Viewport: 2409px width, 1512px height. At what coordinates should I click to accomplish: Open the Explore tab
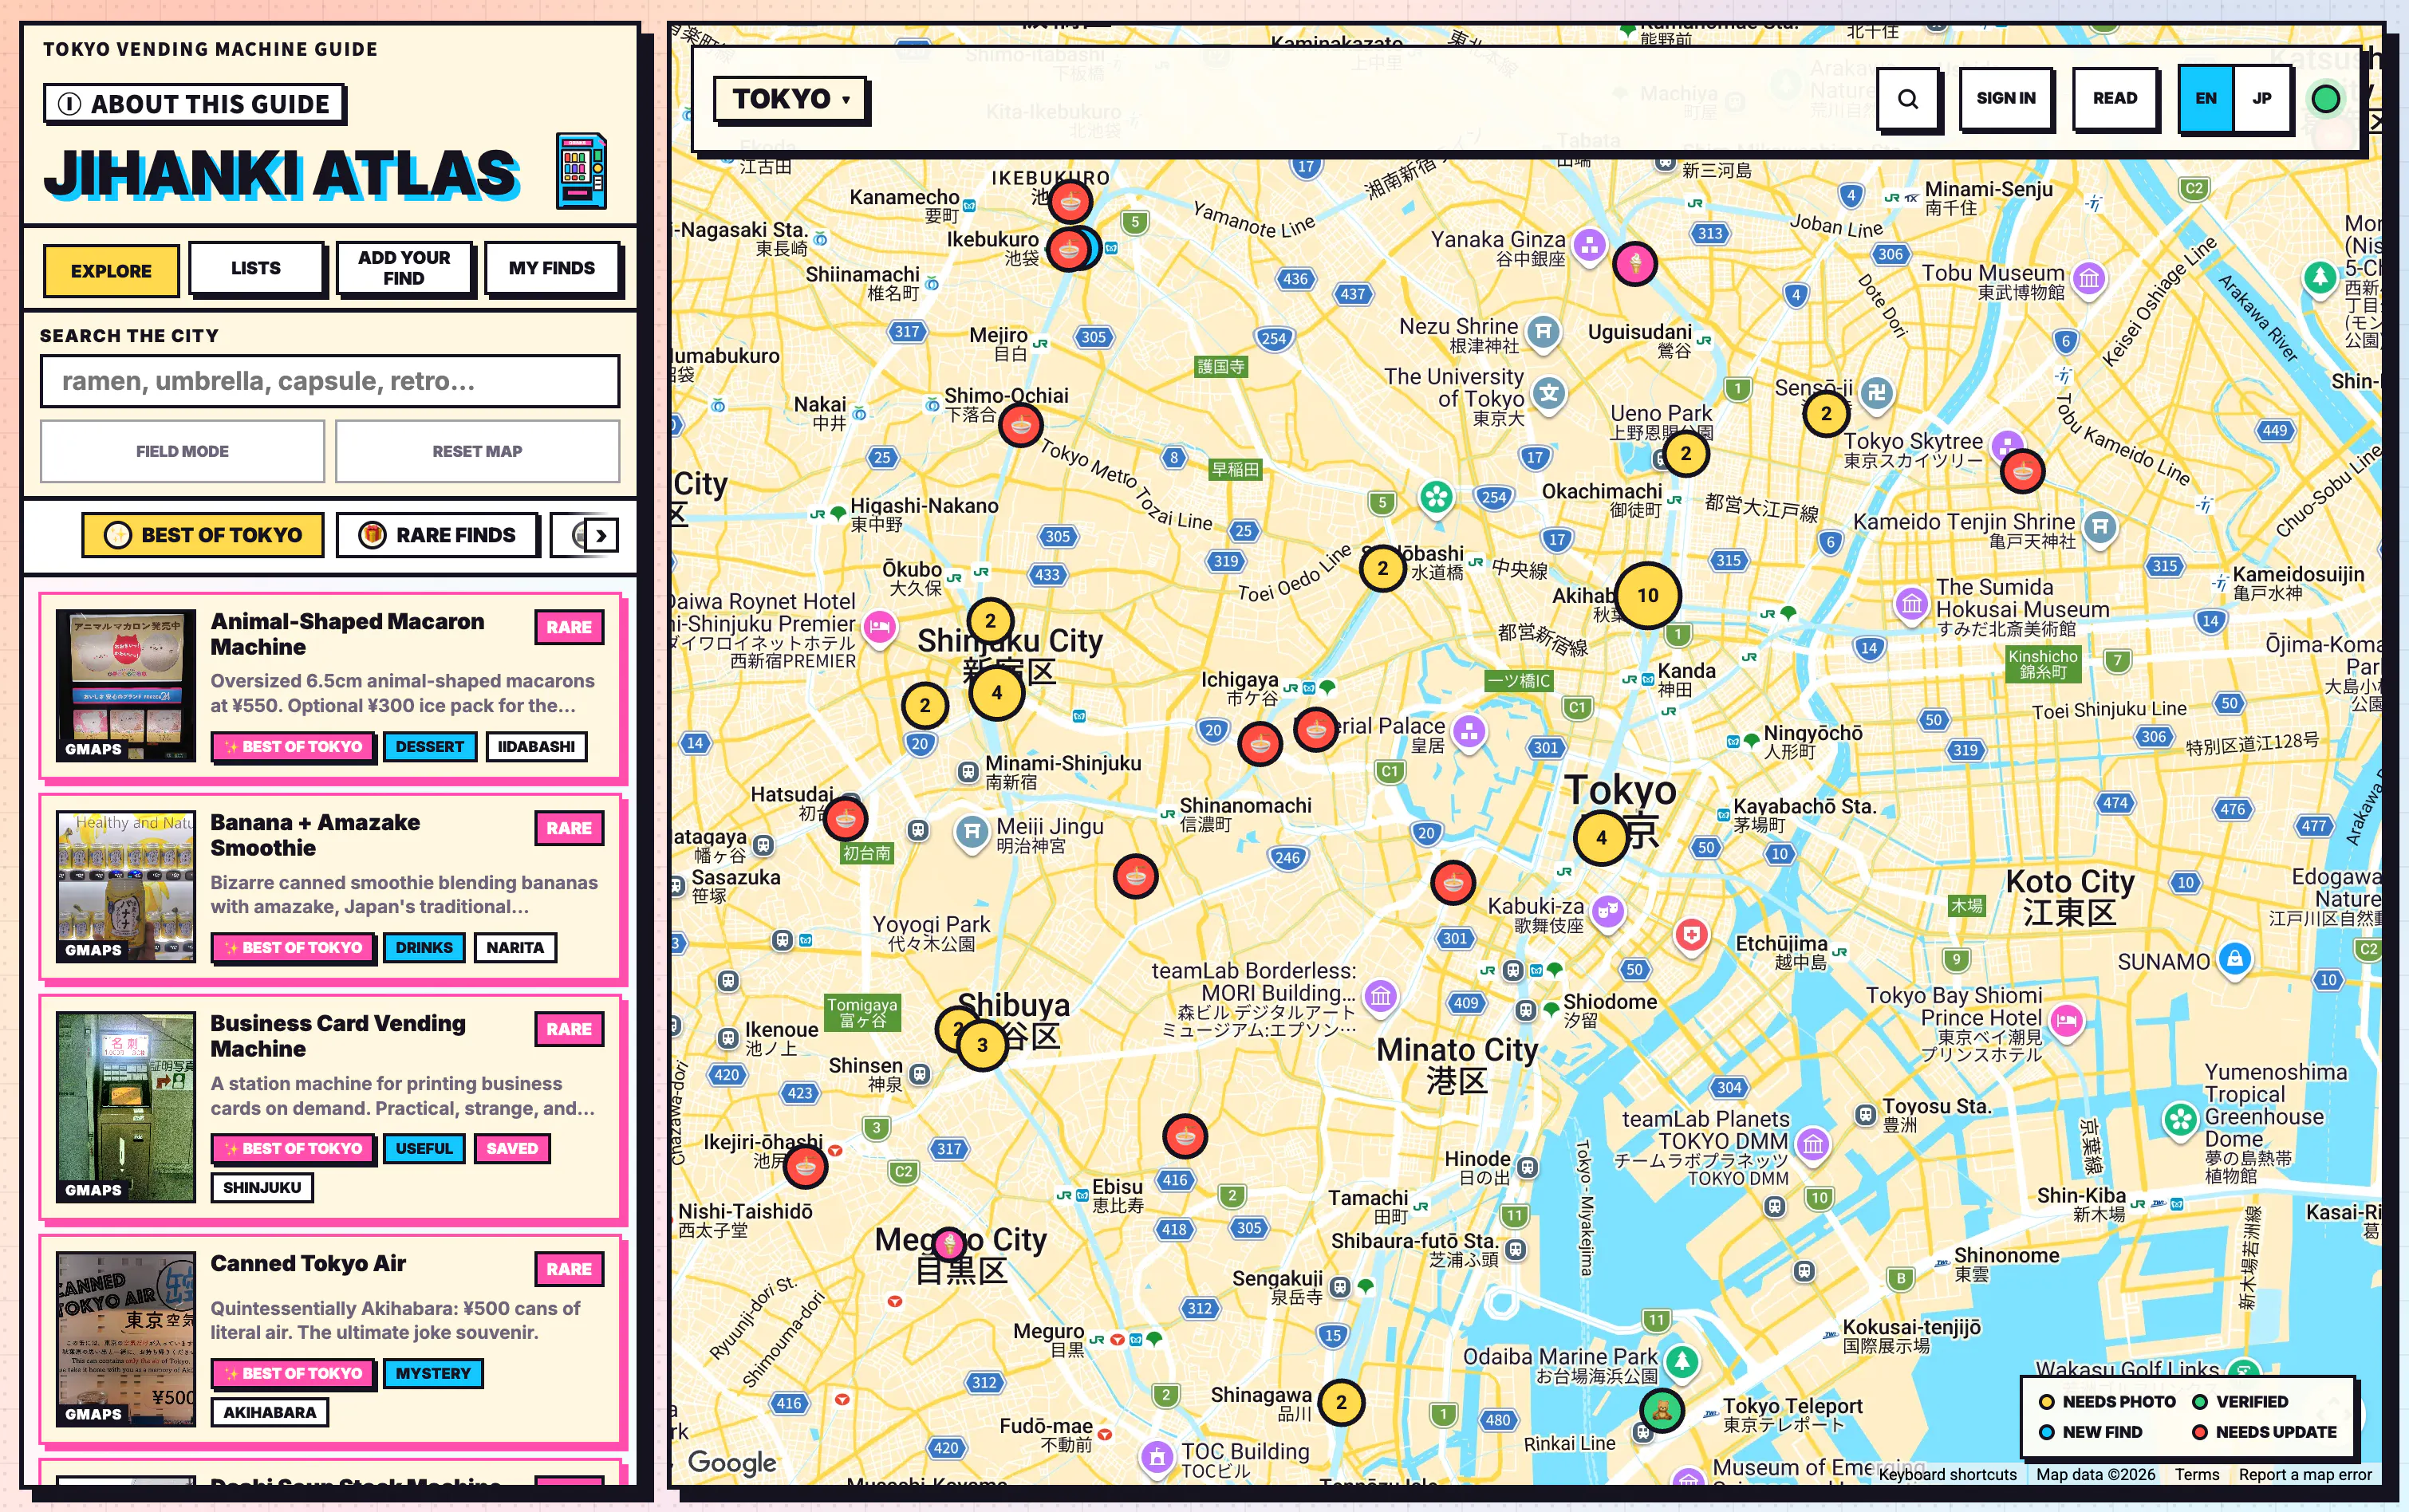111,270
